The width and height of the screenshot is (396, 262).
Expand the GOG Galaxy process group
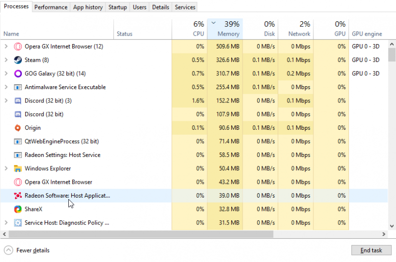pyautogui.click(x=6, y=73)
